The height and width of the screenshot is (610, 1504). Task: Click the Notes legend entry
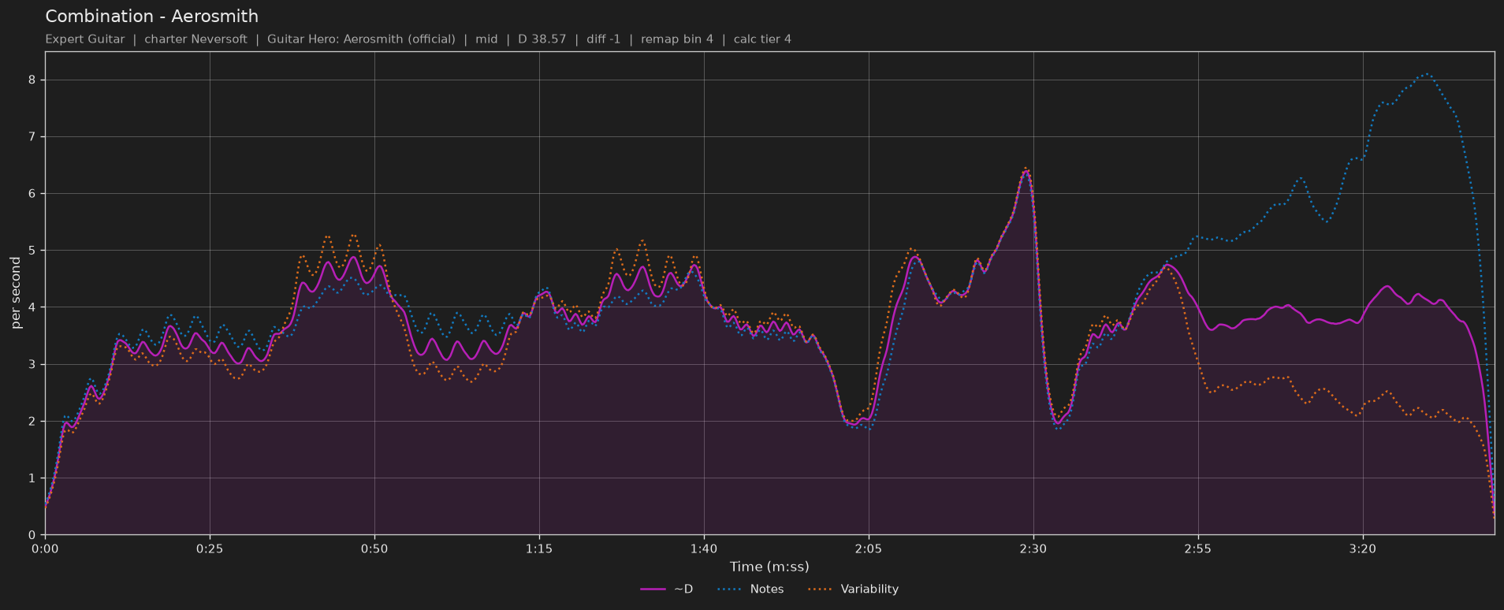751,590
